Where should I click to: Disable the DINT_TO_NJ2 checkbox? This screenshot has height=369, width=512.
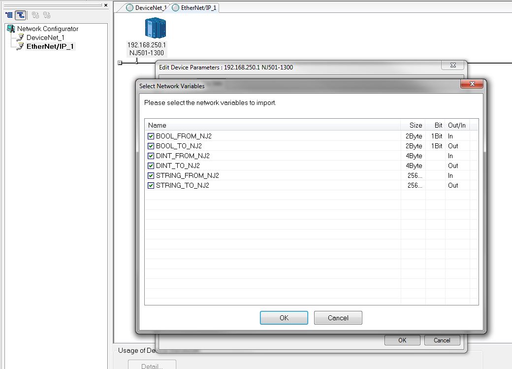tap(151, 166)
